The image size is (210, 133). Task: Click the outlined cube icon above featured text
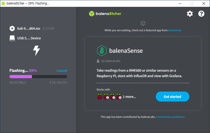pos(143,23)
